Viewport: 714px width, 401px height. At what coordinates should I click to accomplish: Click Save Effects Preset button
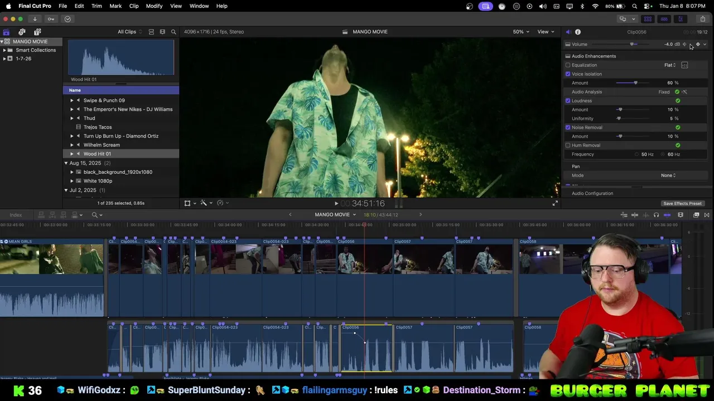click(682, 204)
